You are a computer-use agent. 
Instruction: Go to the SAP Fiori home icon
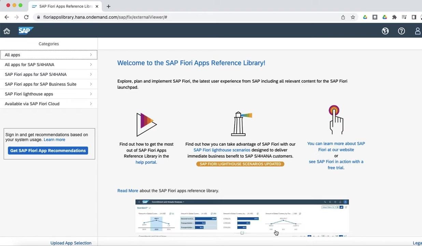pos(7,31)
